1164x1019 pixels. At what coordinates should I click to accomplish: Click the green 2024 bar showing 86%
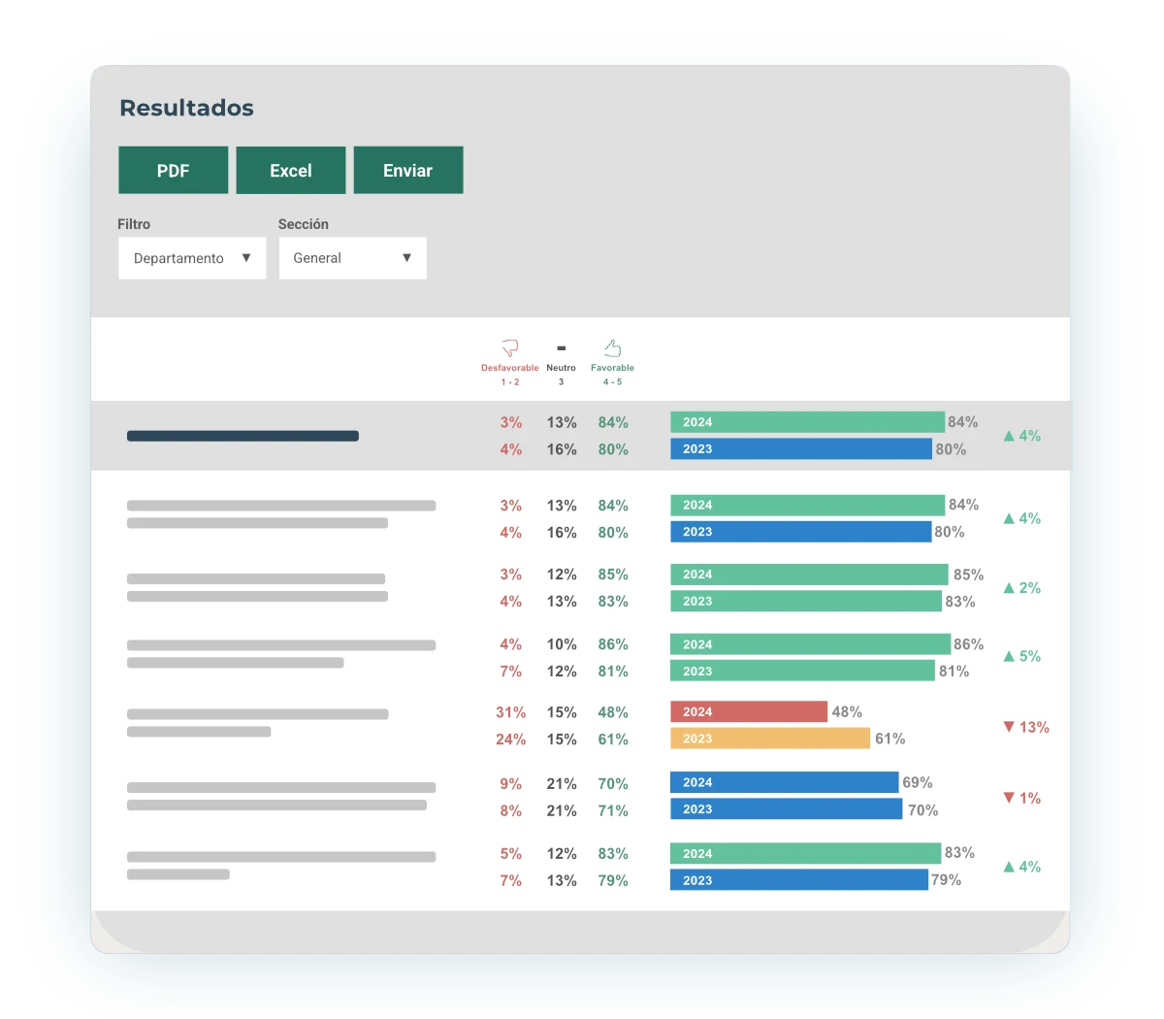click(x=810, y=644)
